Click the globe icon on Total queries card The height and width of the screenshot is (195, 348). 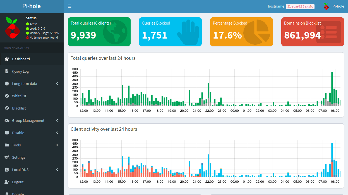point(115,32)
